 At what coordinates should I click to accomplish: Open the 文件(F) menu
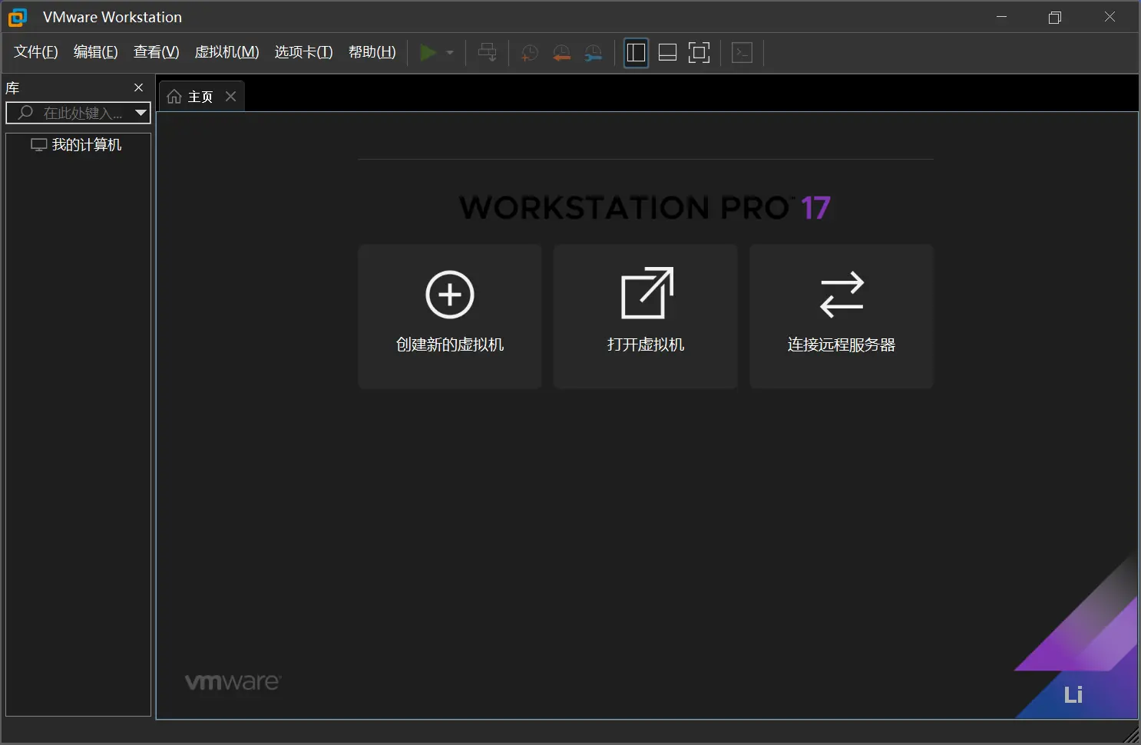pos(36,52)
